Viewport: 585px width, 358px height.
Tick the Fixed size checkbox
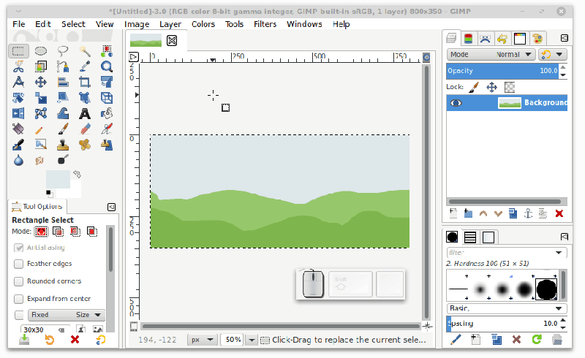pos(19,315)
